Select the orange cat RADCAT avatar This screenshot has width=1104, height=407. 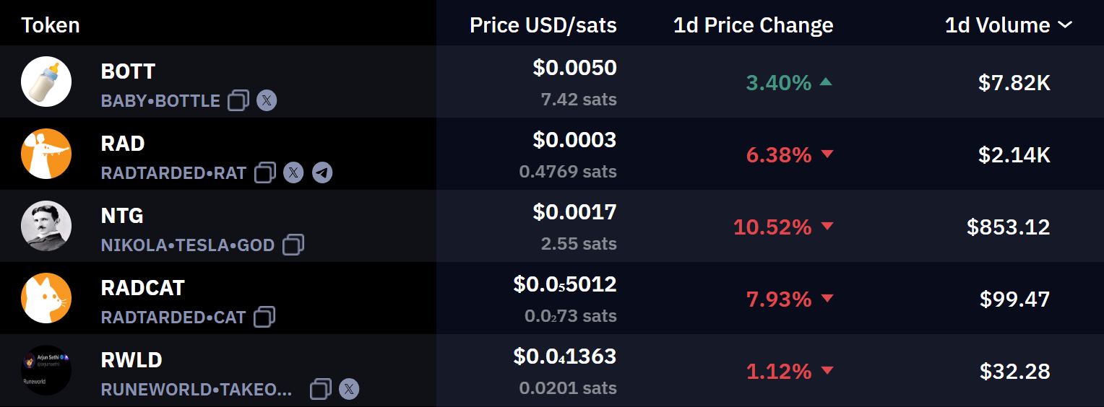click(46, 298)
